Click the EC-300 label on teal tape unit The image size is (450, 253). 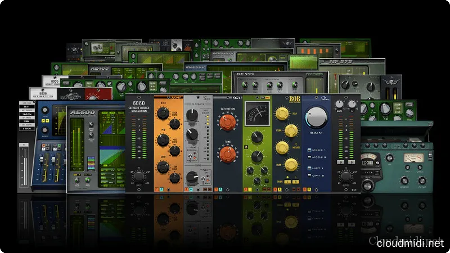367,162
